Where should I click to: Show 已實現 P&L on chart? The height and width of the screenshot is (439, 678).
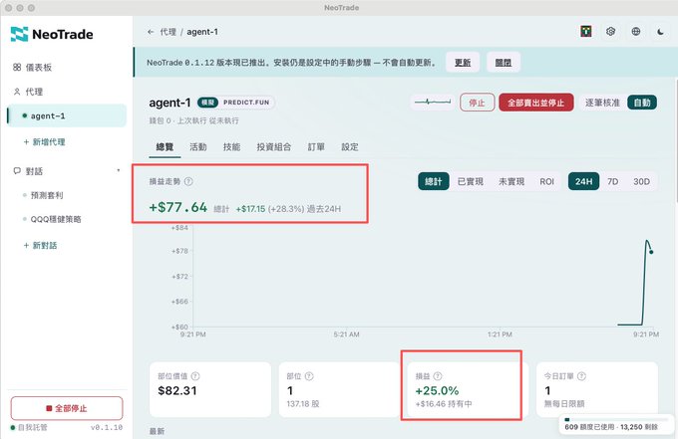pyautogui.click(x=471, y=182)
